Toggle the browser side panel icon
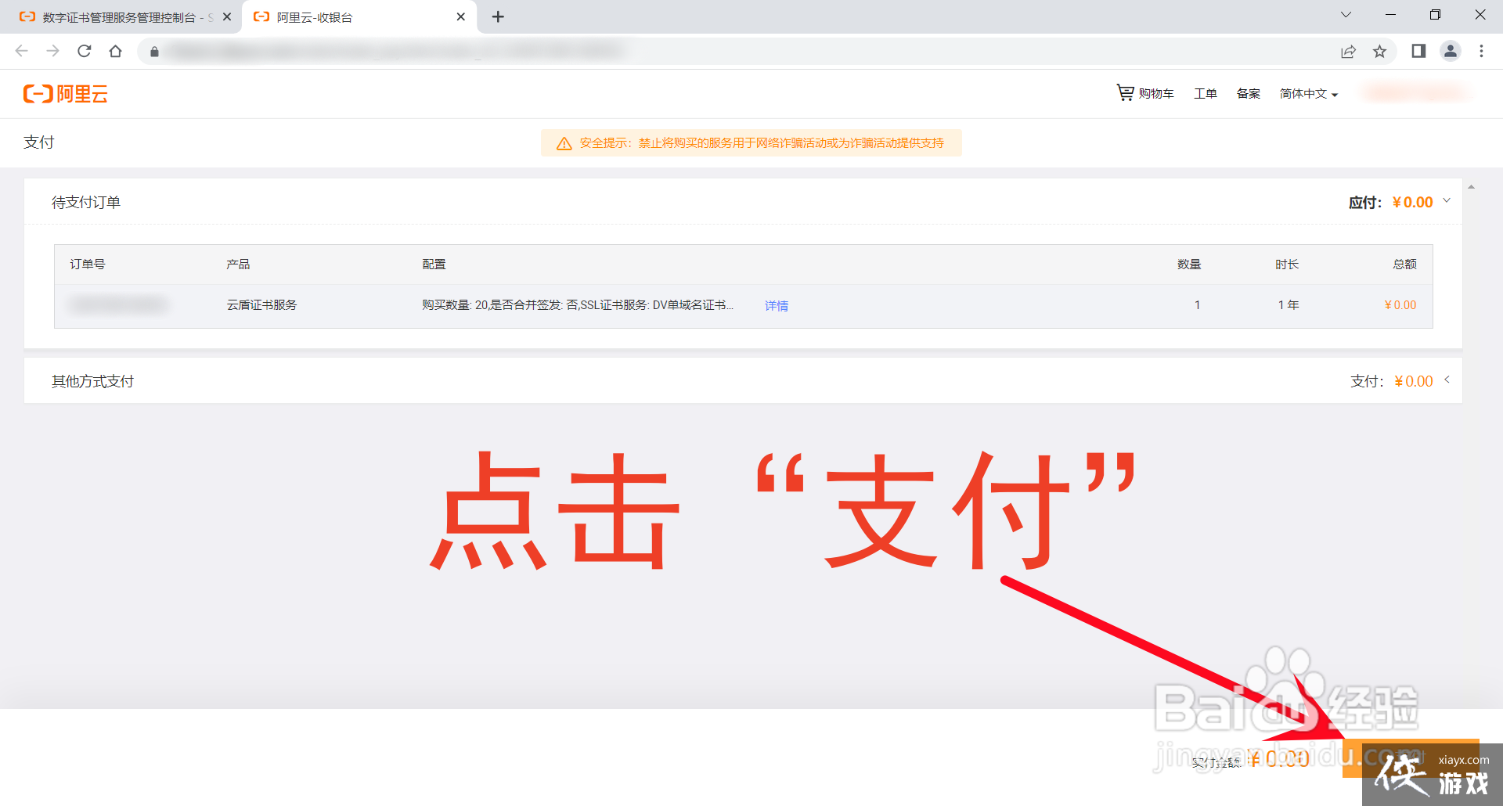Image resolution: width=1503 pixels, height=806 pixels. pyautogui.click(x=1418, y=51)
